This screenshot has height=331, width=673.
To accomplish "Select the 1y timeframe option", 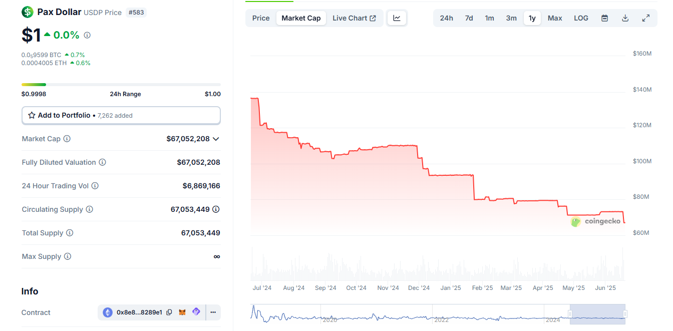I will (532, 18).
